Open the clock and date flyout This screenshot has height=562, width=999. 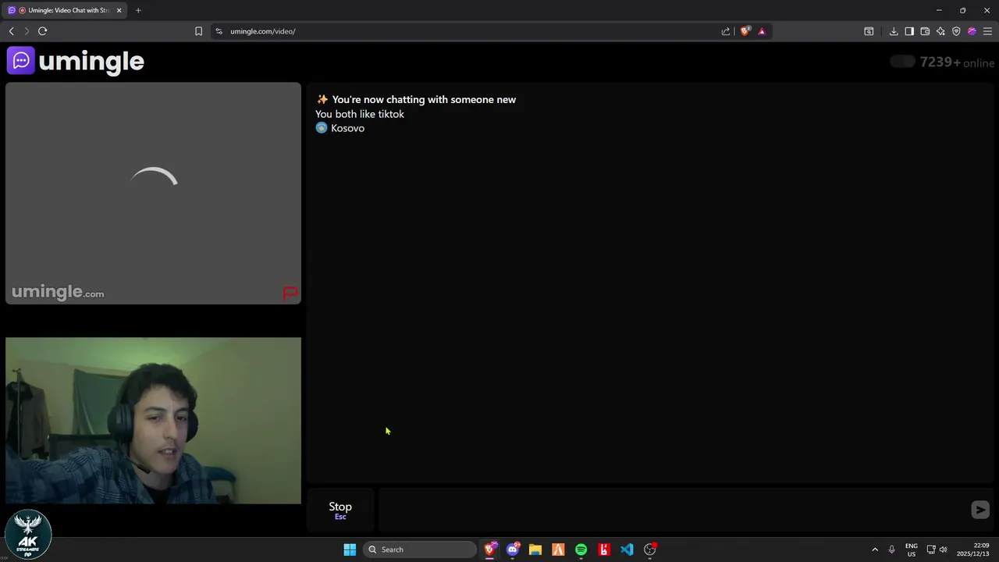pos(973,550)
